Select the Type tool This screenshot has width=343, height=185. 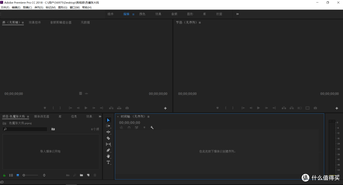108,162
